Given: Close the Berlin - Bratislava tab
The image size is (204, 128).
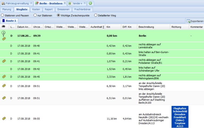Looking at the screenshot, I should coord(65,3).
